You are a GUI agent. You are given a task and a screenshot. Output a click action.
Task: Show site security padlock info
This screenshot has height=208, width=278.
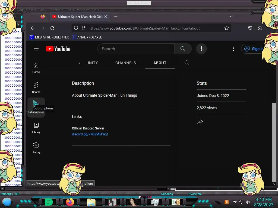click(84, 28)
